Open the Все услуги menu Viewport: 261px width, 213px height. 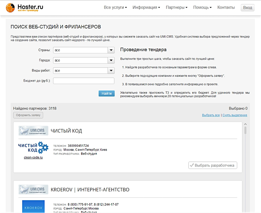115,7
